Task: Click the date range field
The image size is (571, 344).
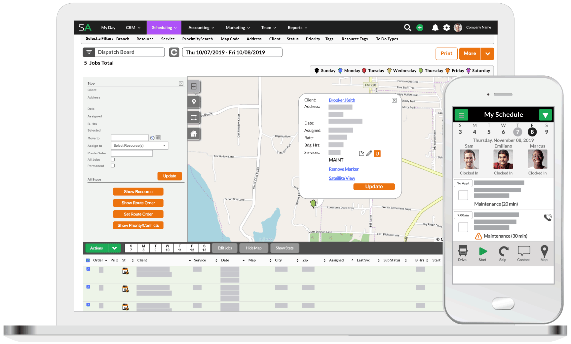Action: coord(232,52)
